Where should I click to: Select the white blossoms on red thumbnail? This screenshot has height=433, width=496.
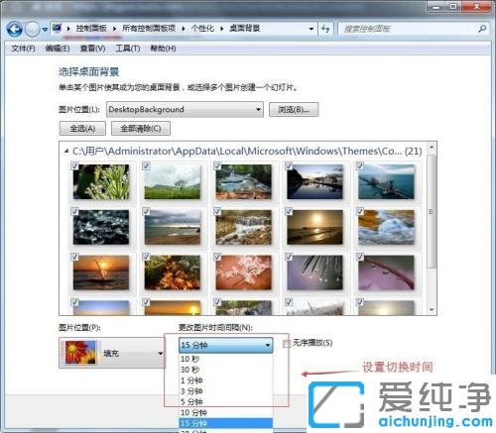(244, 272)
